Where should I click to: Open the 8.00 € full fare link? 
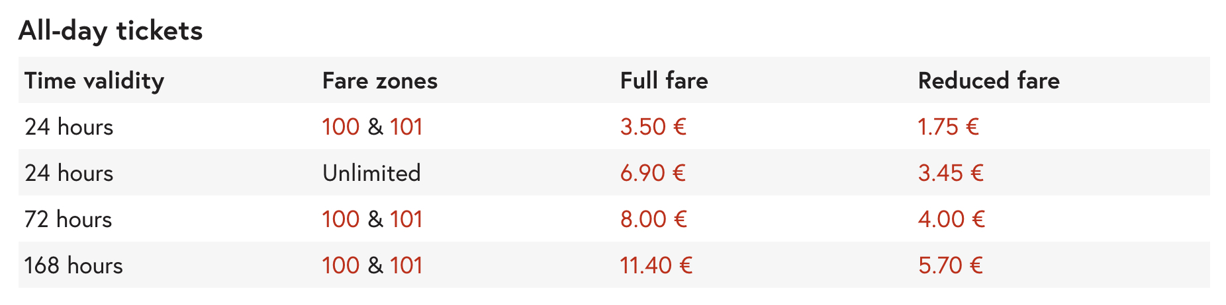[x=653, y=219]
